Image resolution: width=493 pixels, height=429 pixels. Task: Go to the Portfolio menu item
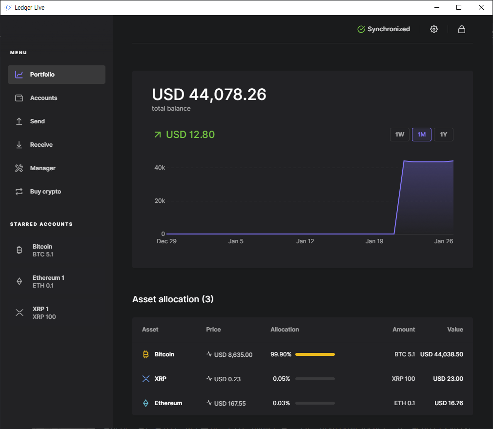click(x=57, y=75)
